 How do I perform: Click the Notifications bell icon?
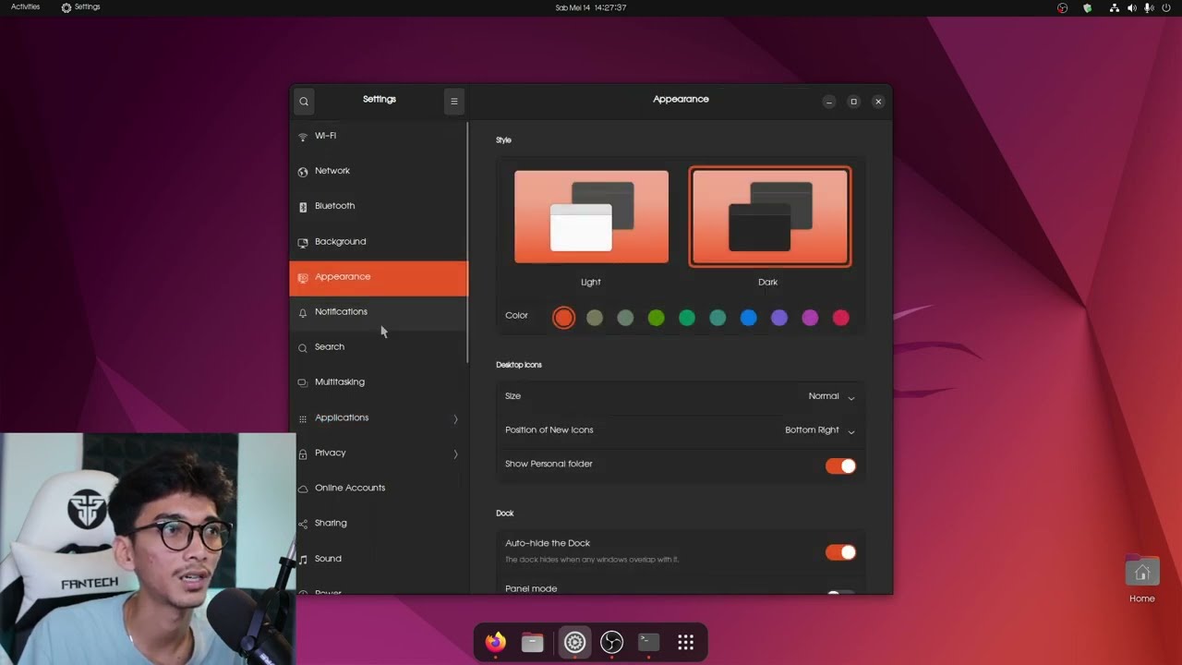point(303,313)
